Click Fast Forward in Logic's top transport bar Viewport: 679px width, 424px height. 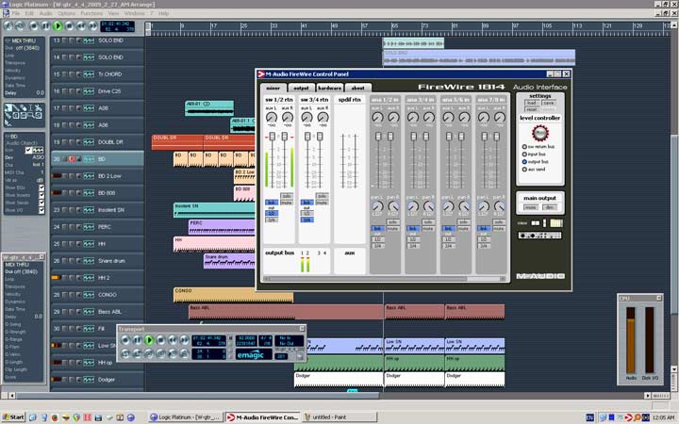point(92,26)
